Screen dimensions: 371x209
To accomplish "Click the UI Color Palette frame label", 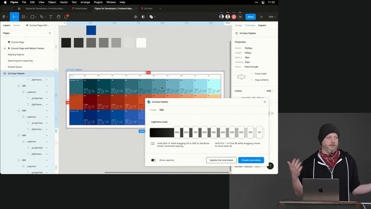I will coord(74,70).
